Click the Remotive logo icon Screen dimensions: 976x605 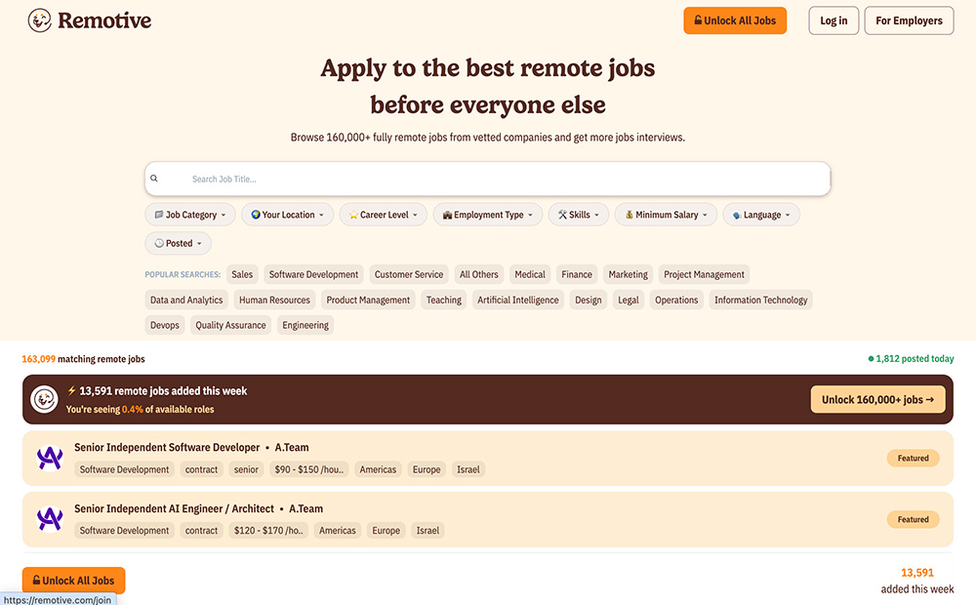39,20
